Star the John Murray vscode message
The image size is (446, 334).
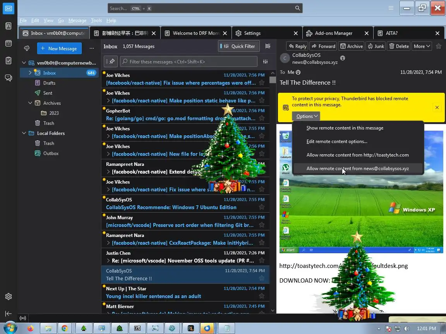click(262, 225)
